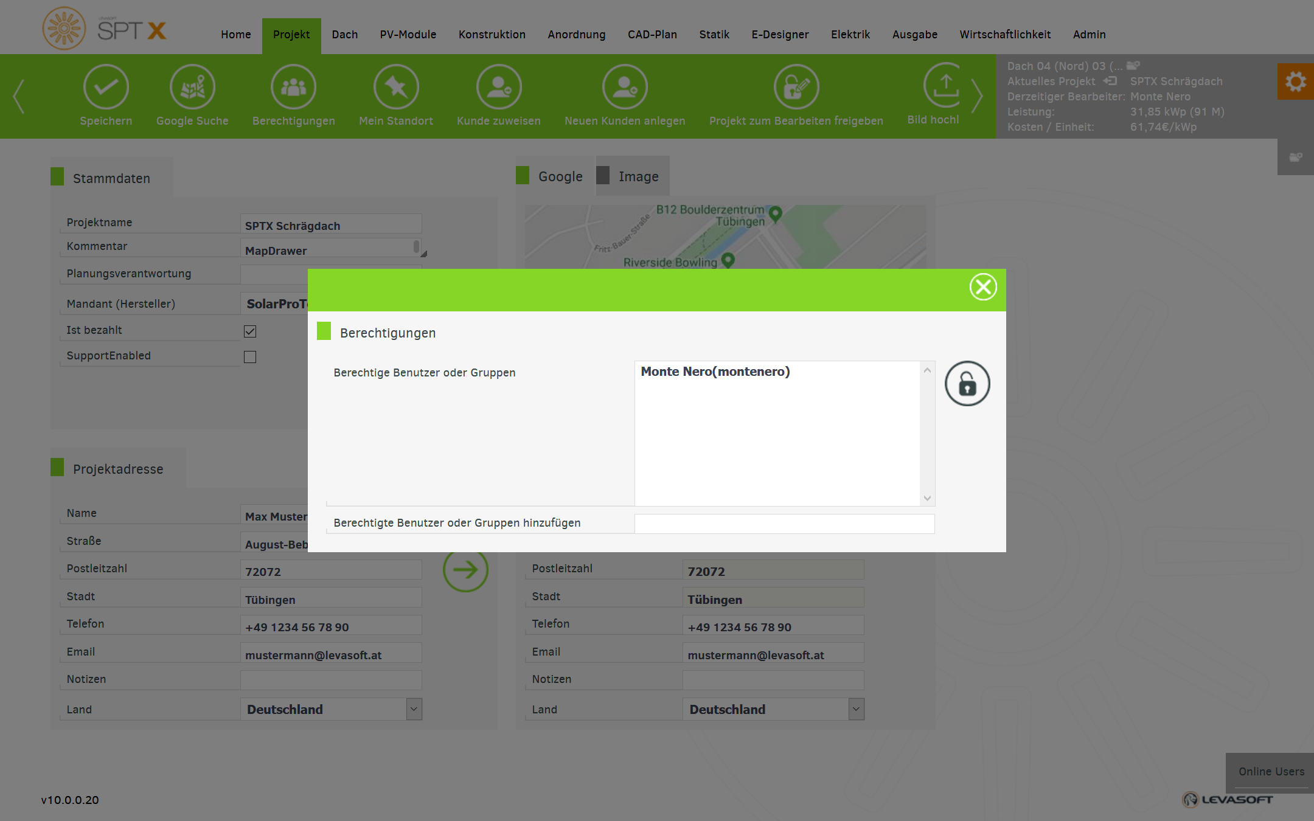1314x821 pixels.
Task: Enable the SupportEnabled checkbox
Action: (x=250, y=357)
